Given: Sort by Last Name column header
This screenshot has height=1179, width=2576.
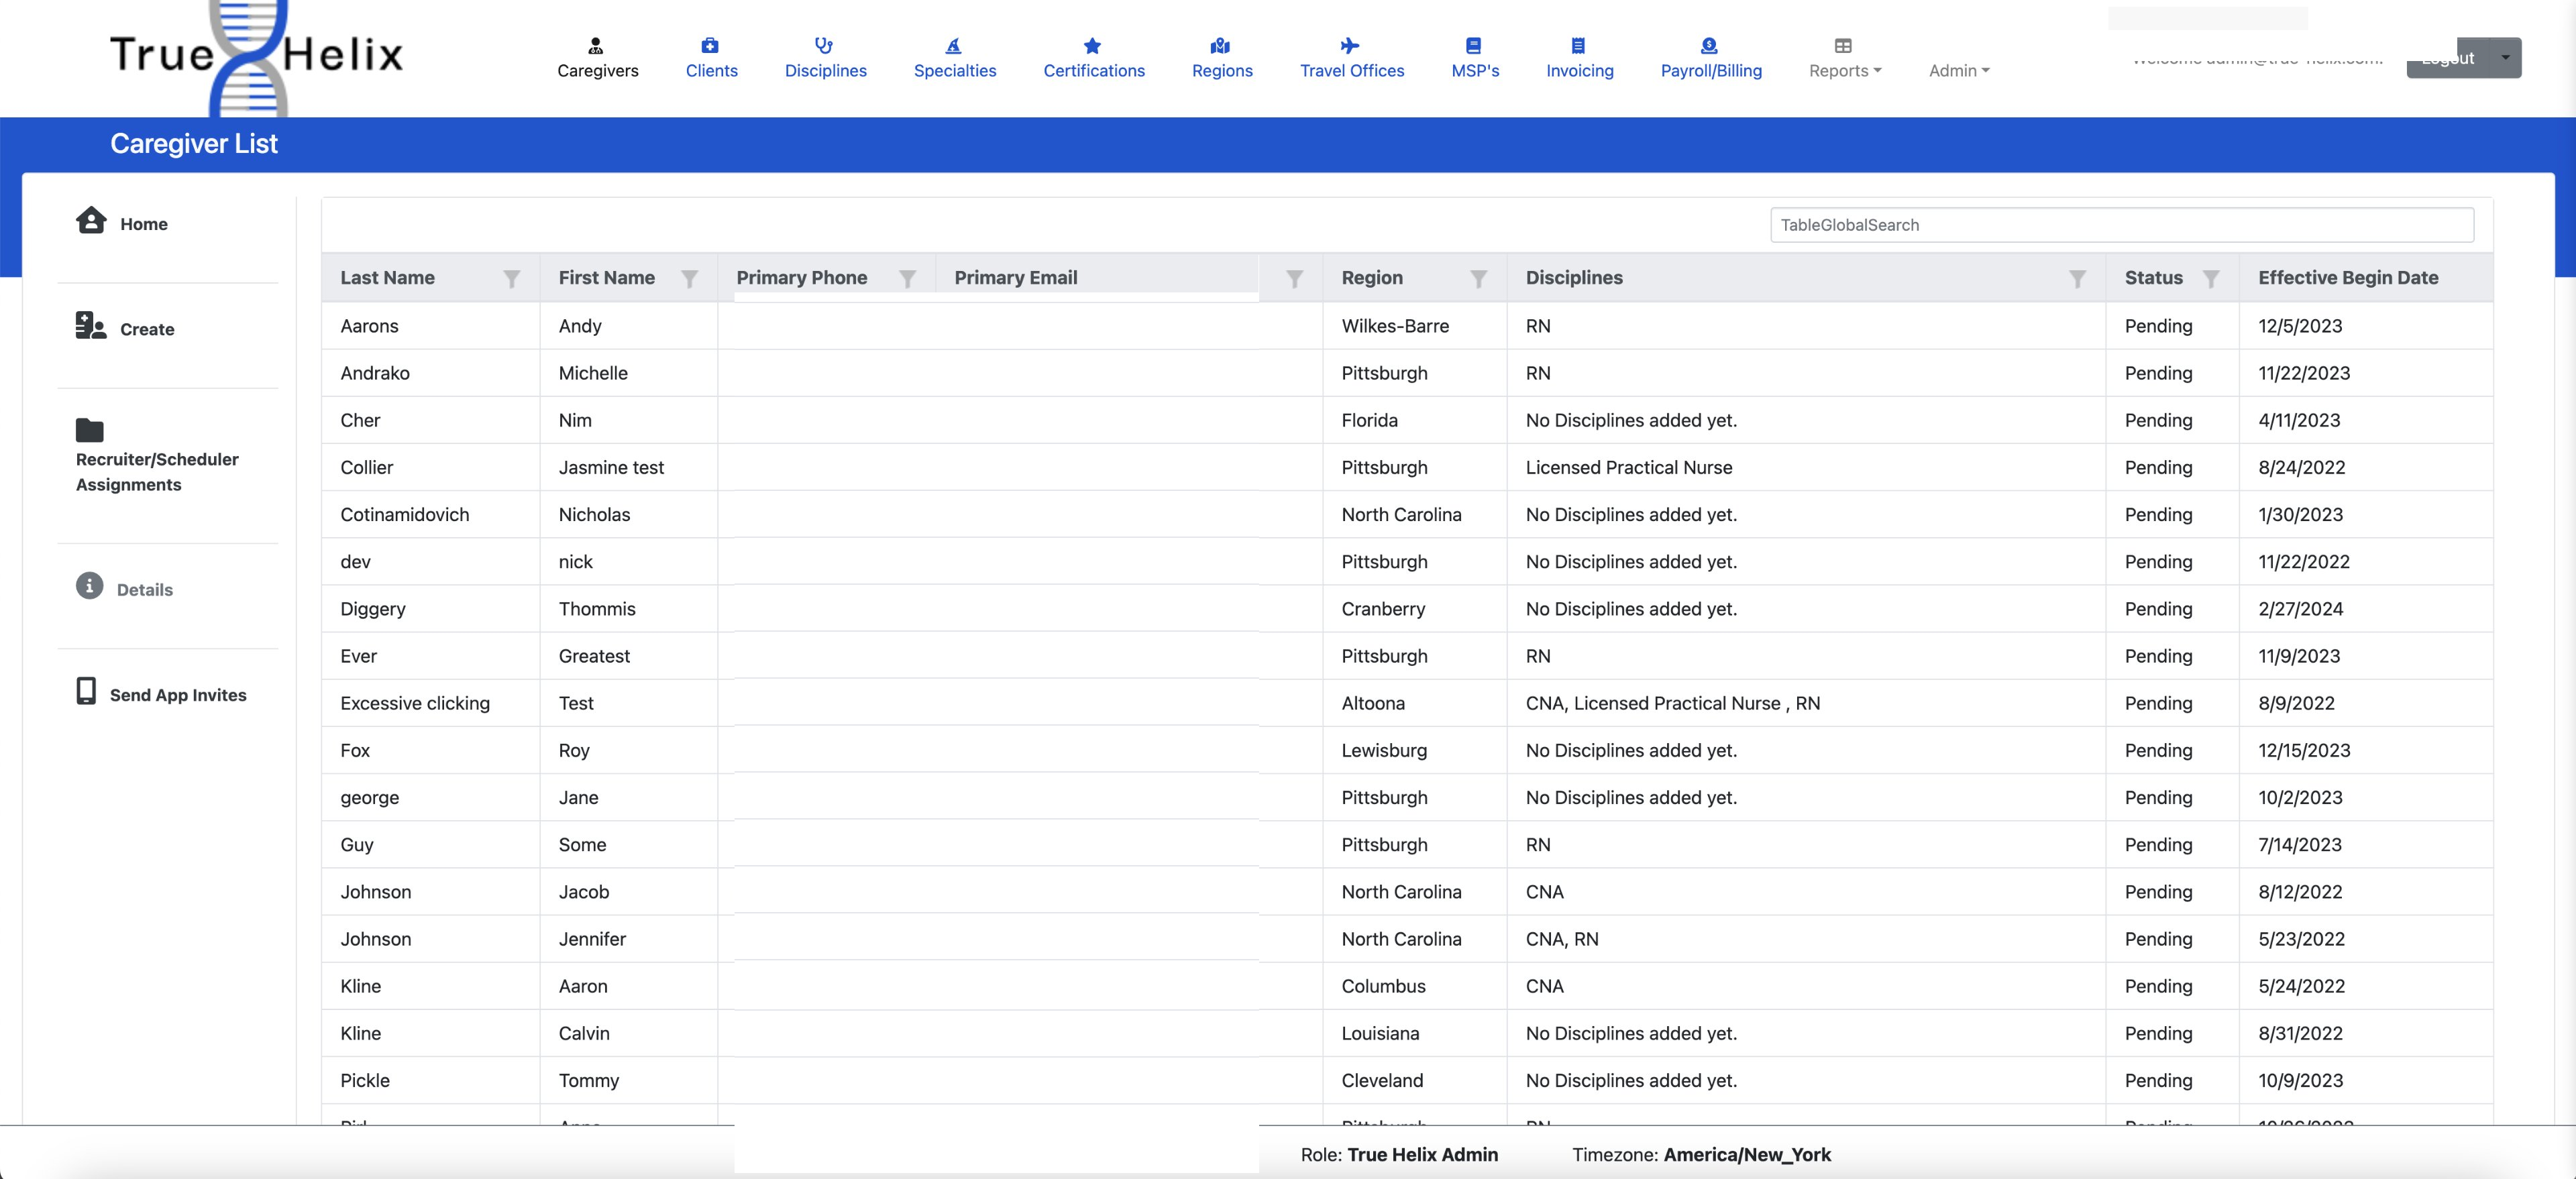Looking at the screenshot, I should point(387,278).
